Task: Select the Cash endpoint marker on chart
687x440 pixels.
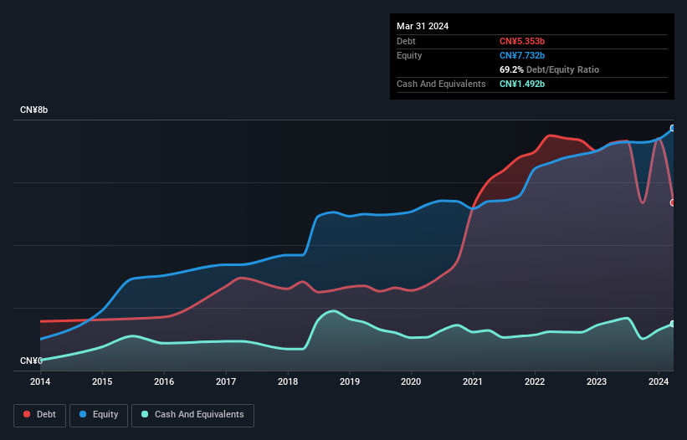Action: (x=673, y=324)
